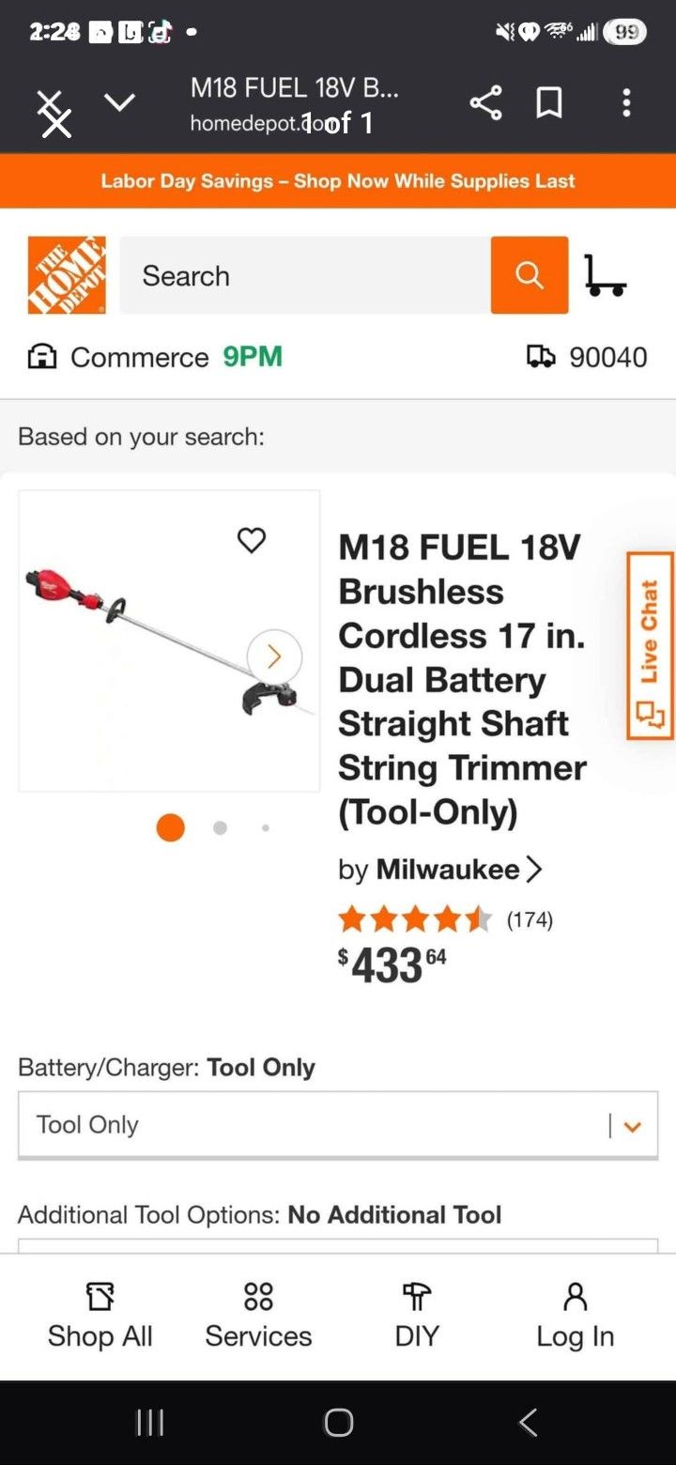Tap the orange search magnifier icon

[x=529, y=275]
